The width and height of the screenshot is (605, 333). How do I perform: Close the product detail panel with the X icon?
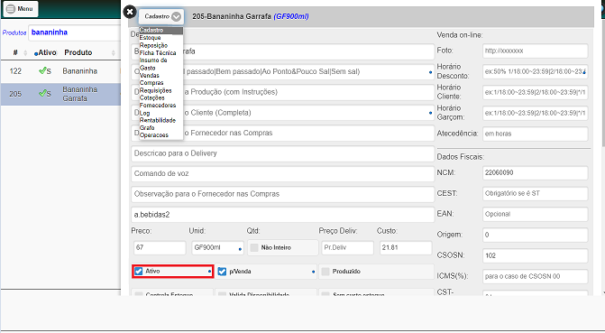[130, 12]
